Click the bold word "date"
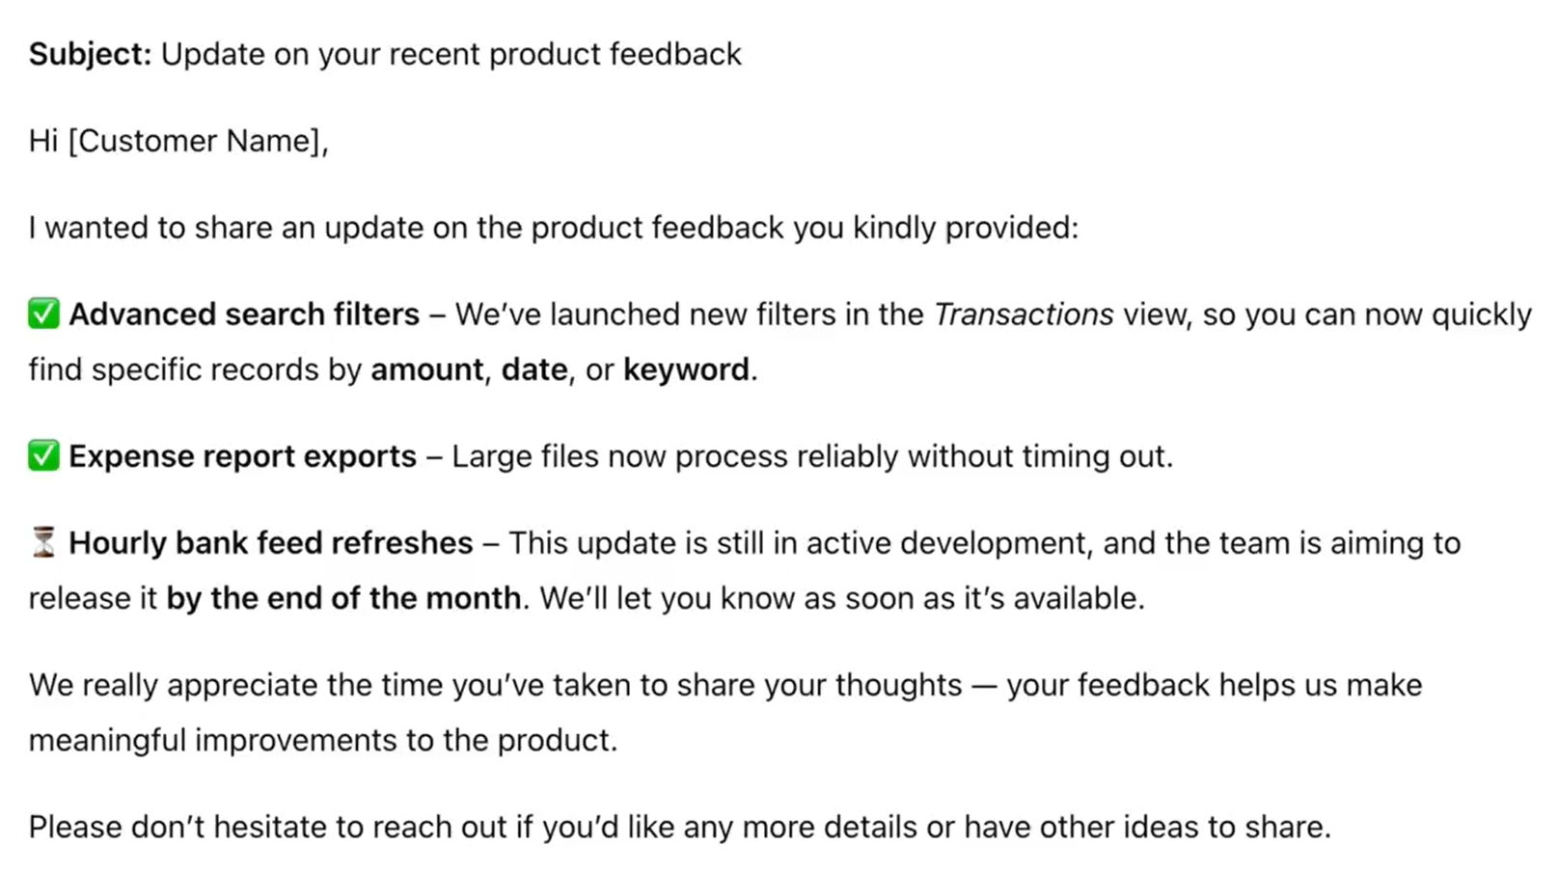This screenshot has height=873, width=1558. (x=533, y=369)
